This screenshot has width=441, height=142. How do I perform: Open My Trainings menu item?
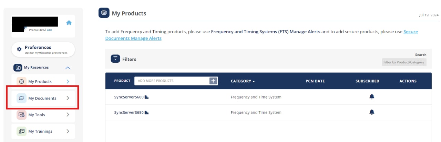[x=40, y=131]
